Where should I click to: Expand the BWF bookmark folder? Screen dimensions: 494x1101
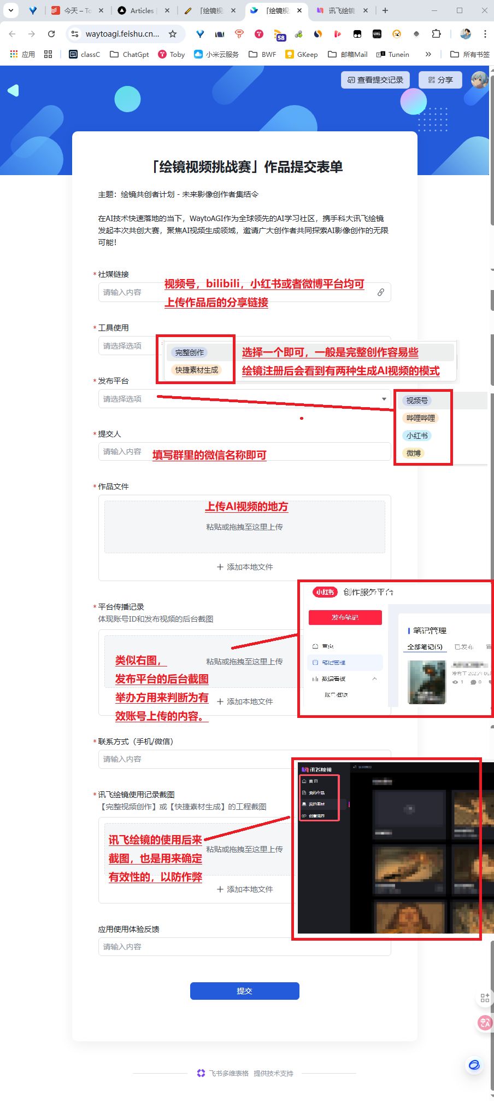pos(262,54)
